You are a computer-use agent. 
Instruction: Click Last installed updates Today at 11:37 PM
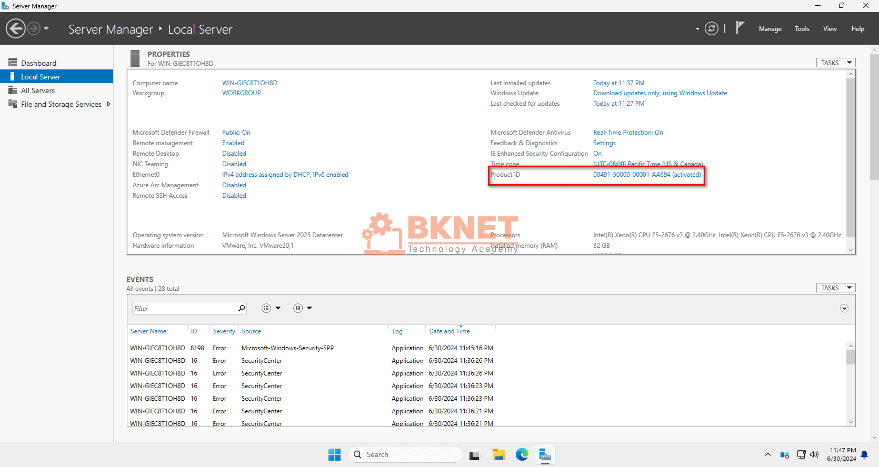[619, 83]
